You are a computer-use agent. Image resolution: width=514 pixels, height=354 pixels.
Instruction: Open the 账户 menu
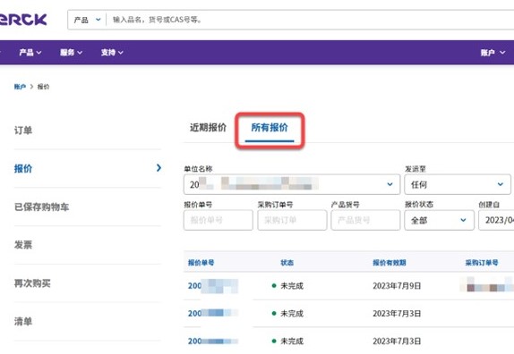493,53
